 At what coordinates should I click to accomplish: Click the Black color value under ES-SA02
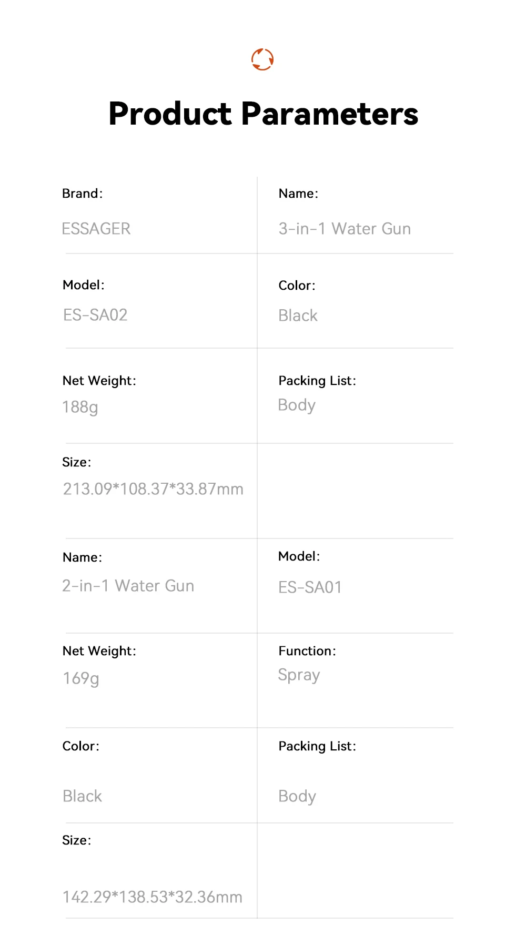(298, 316)
